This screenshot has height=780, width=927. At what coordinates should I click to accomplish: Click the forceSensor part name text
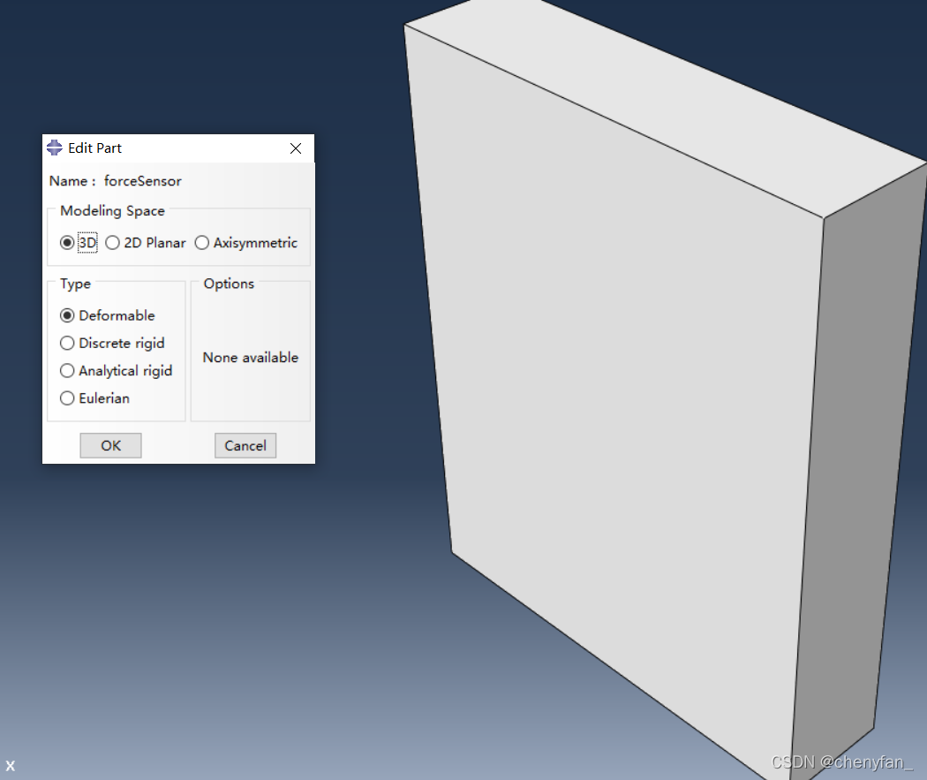click(142, 181)
